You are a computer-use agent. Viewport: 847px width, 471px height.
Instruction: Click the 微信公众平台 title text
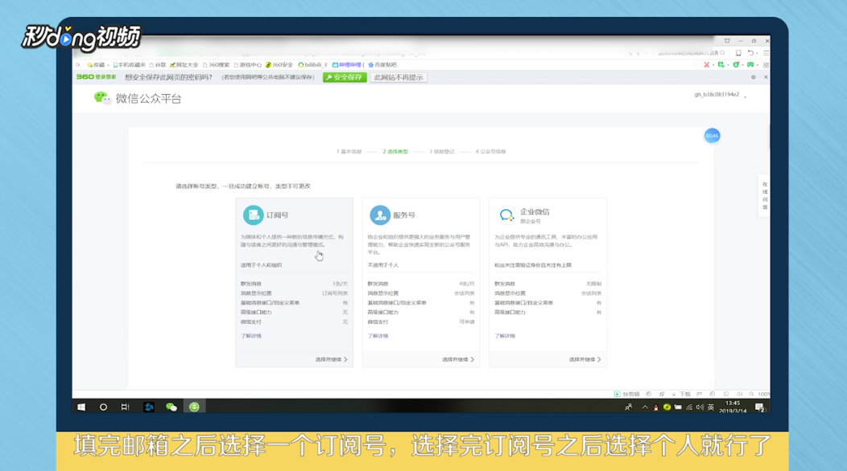148,98
